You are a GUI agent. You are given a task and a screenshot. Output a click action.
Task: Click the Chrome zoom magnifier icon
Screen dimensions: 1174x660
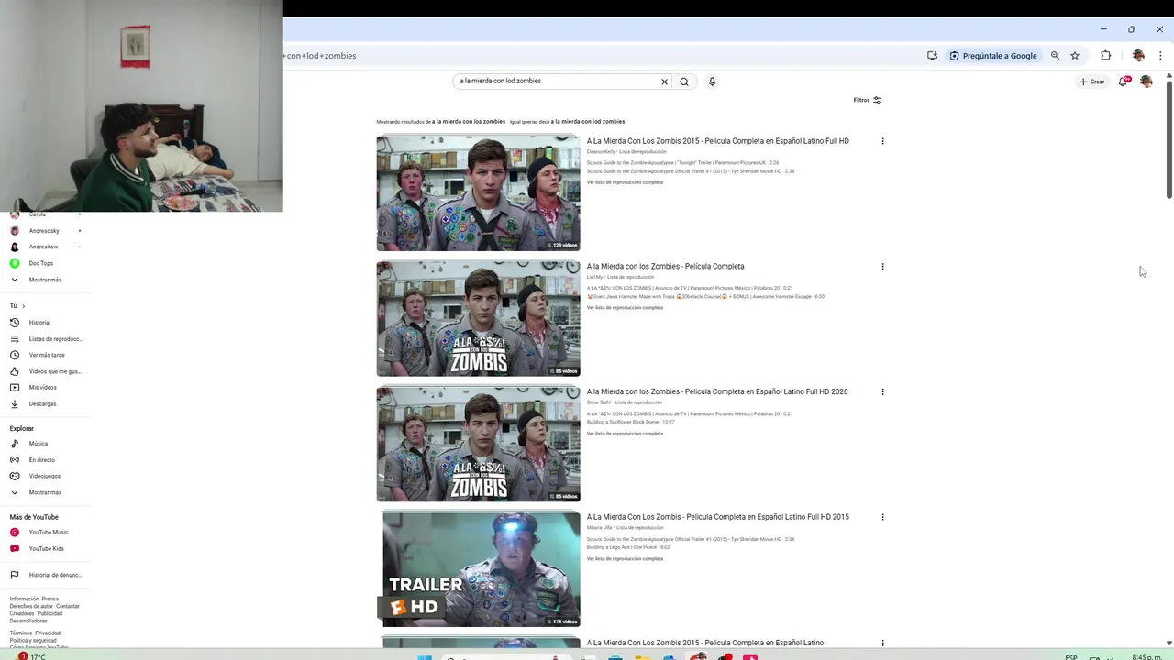point(1055,56)
